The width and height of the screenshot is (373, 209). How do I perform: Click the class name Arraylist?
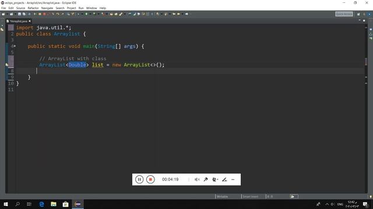click(x=67, y=34)
